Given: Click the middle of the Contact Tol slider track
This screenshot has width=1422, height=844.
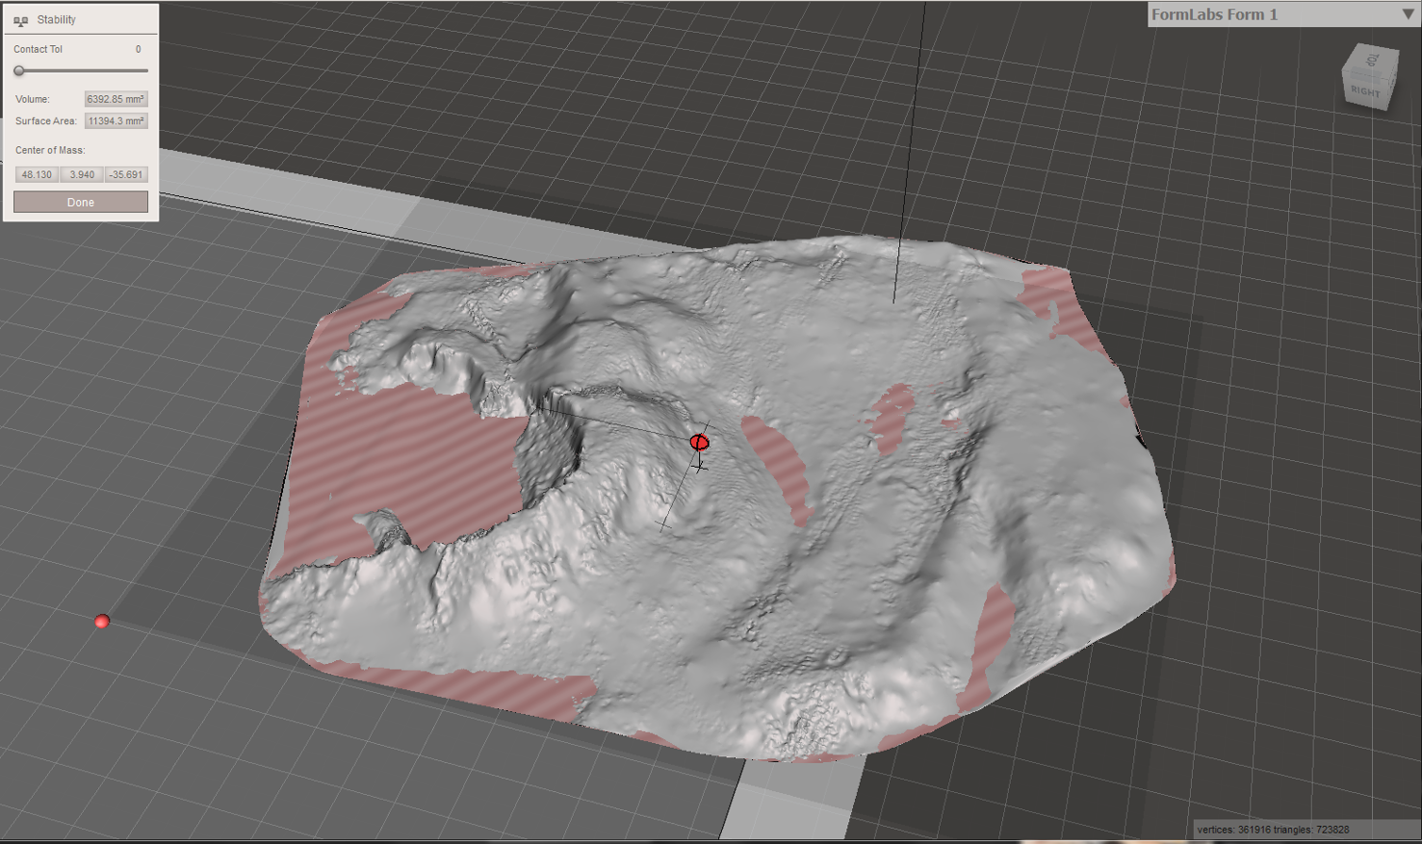Looking at the screenshot, I should pos(82,71).
